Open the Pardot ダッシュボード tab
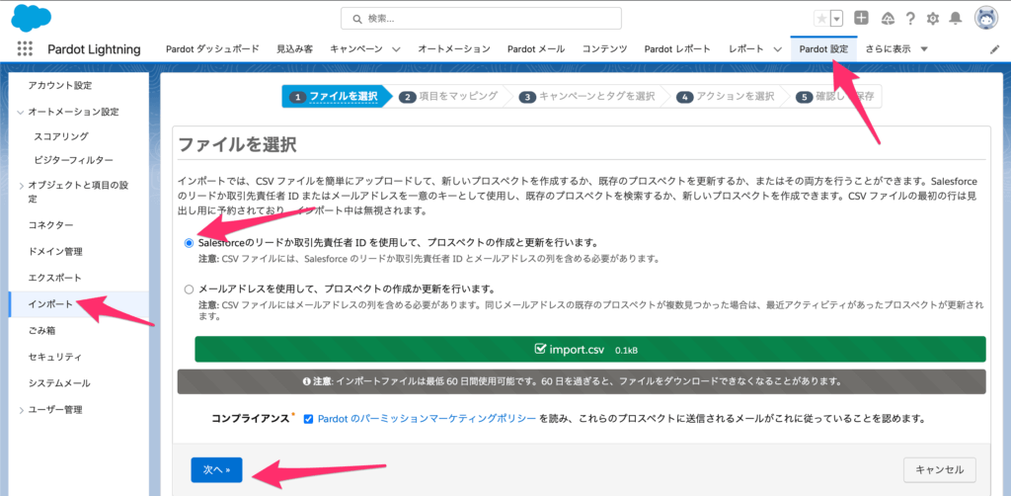 (x=212, y=49)
